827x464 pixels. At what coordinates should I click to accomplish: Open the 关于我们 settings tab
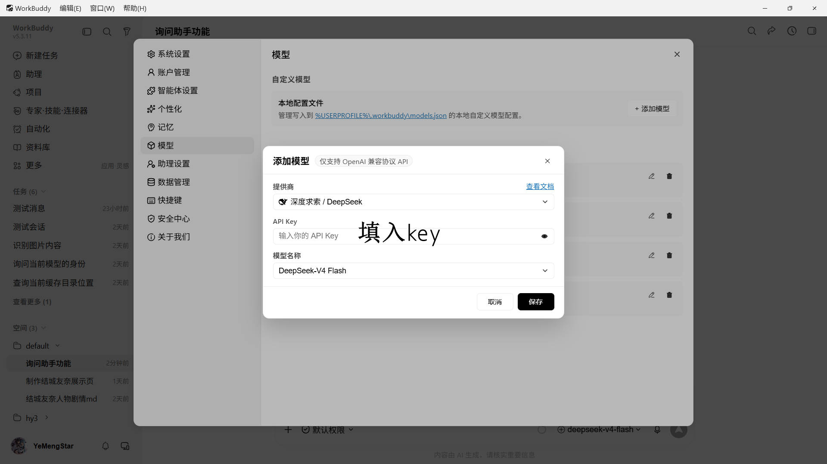[x=197, y=237]
